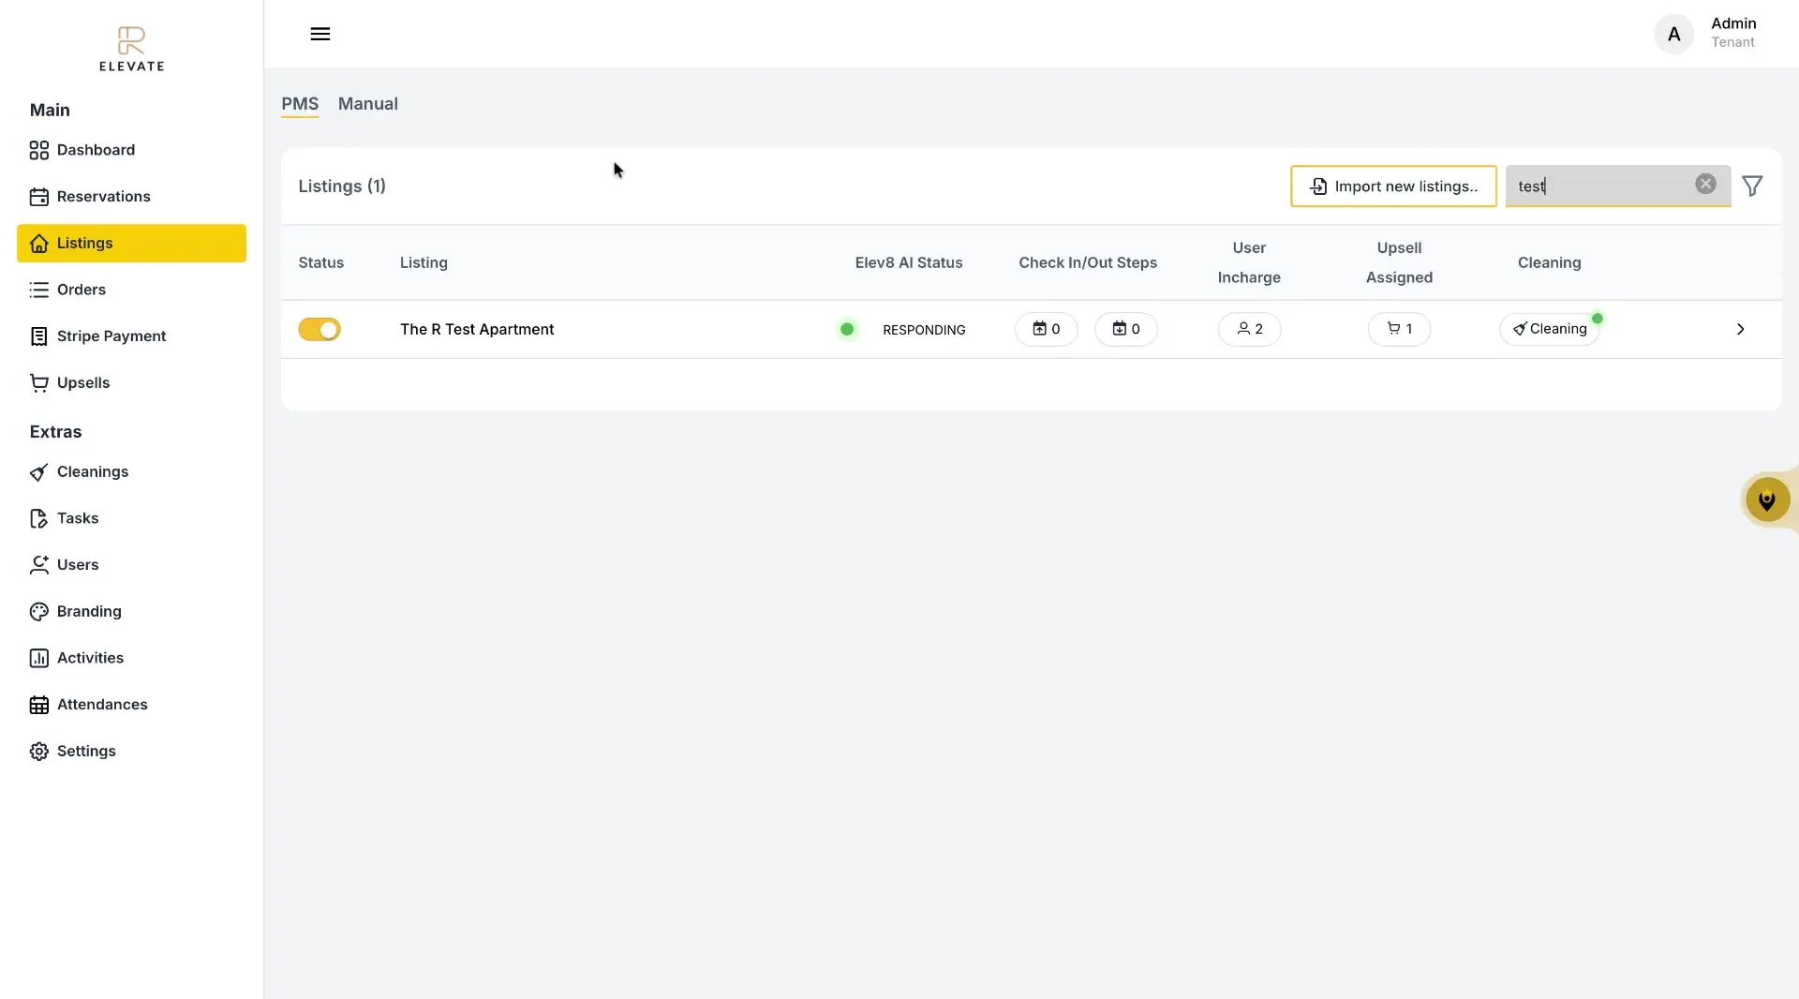Expand The R Test Apartment row chevron
Image resolution: width=1799 pixels, height=999 pixels.
coord(1740,329)
